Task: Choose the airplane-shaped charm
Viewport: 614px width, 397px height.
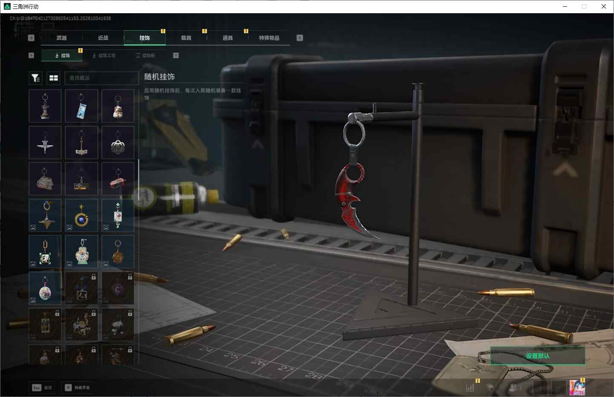Action: coord(45,142)
